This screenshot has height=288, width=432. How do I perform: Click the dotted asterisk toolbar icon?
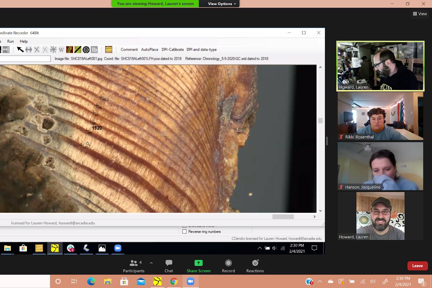pos(45,50)
